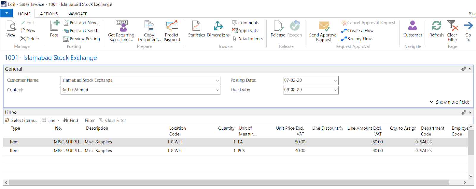Viewport: 476px width, 189px height.
Task: Collapse the Lines section
Action: tap(470, 113)
